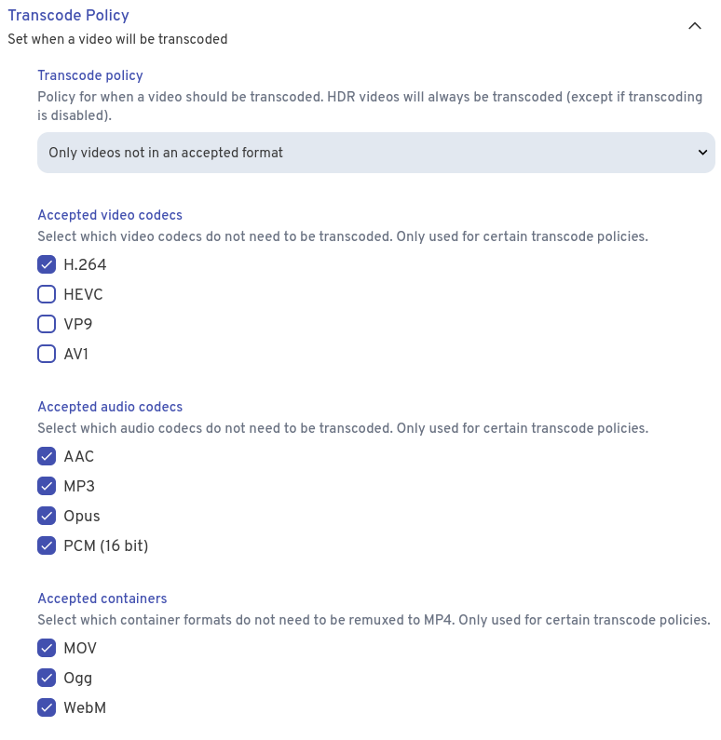
Task: Uncheck the H.264 video codec checkbox
Action: click(x=47, y=265)
